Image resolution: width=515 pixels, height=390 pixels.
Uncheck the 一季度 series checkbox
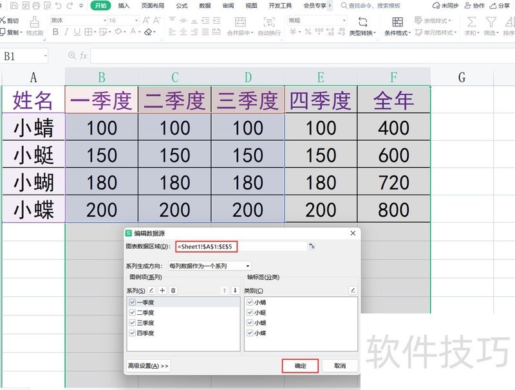coord(133,302)
